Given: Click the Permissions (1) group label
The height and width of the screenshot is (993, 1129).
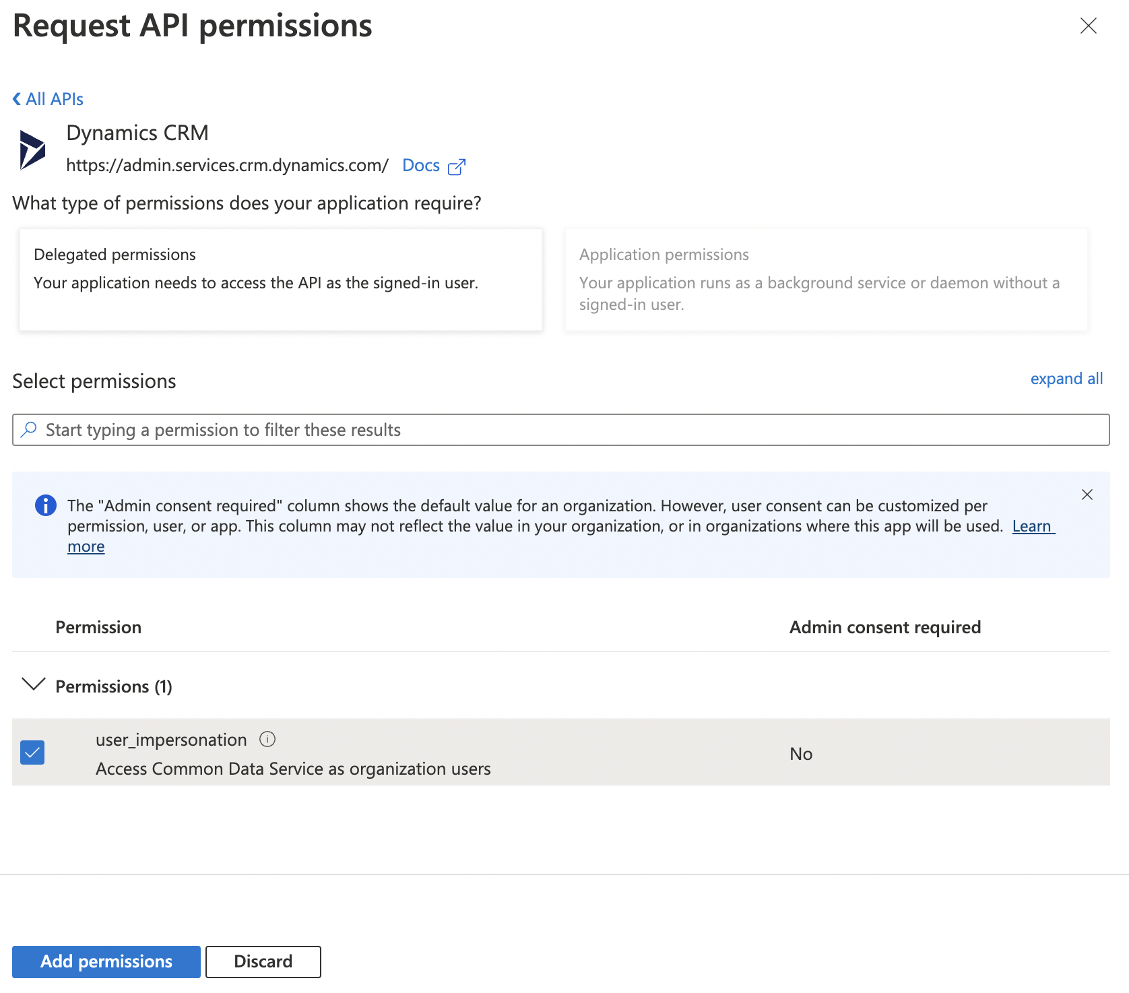Looking at the screenshot, I should 114,686.
